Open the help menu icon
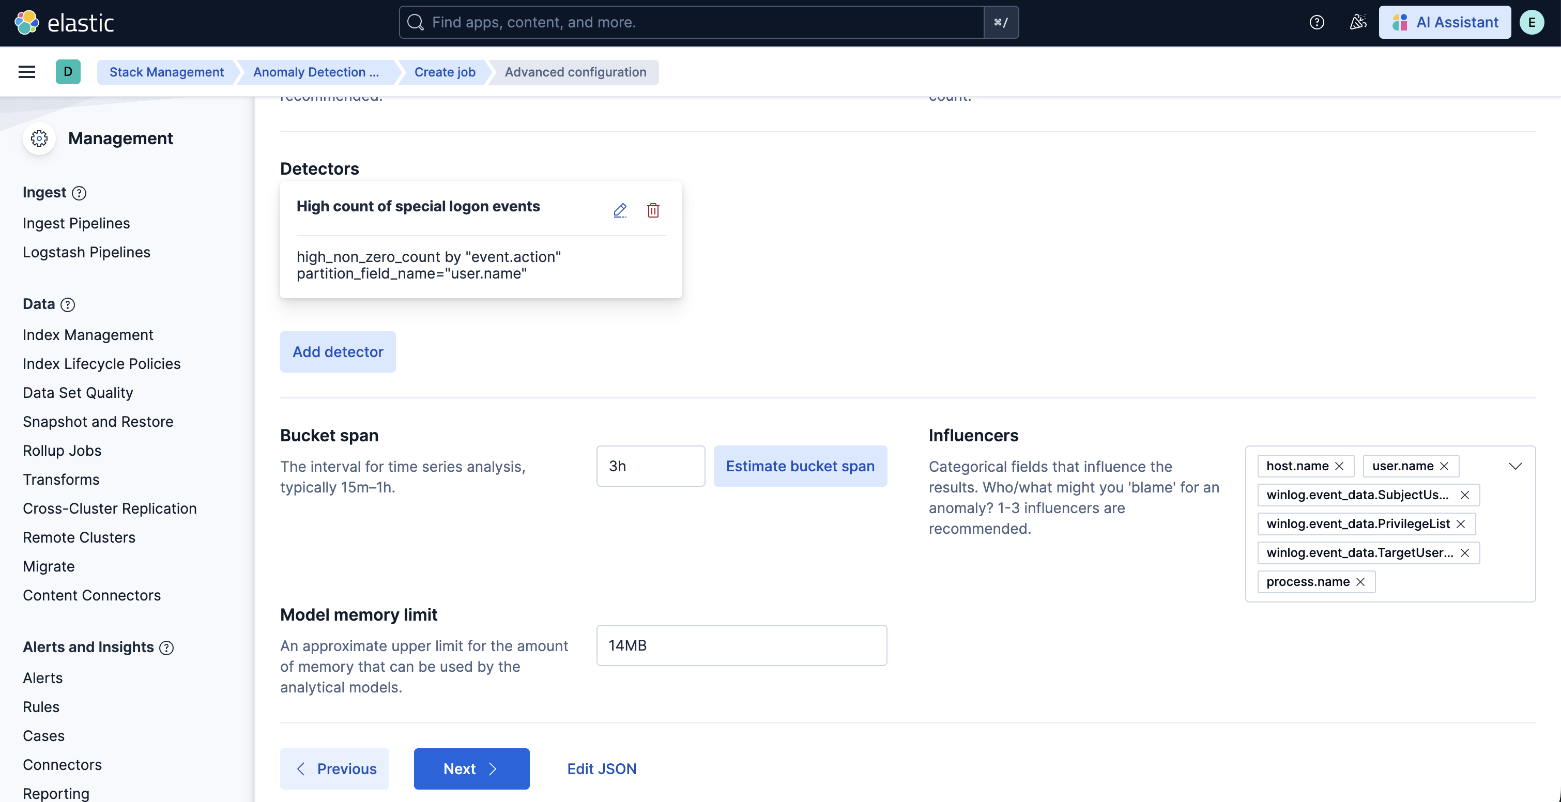Image resolution: width=1561 pixels, height=802 pixels. pos(1316,22)
